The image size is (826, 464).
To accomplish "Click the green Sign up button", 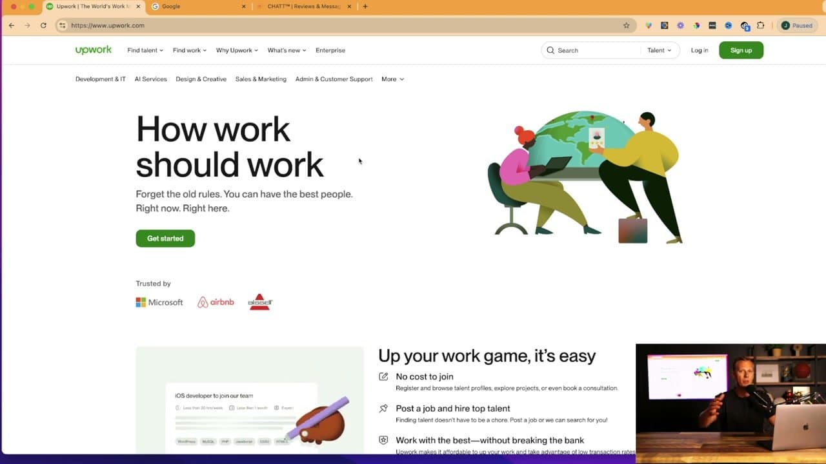I will click(x=741, y=50).
